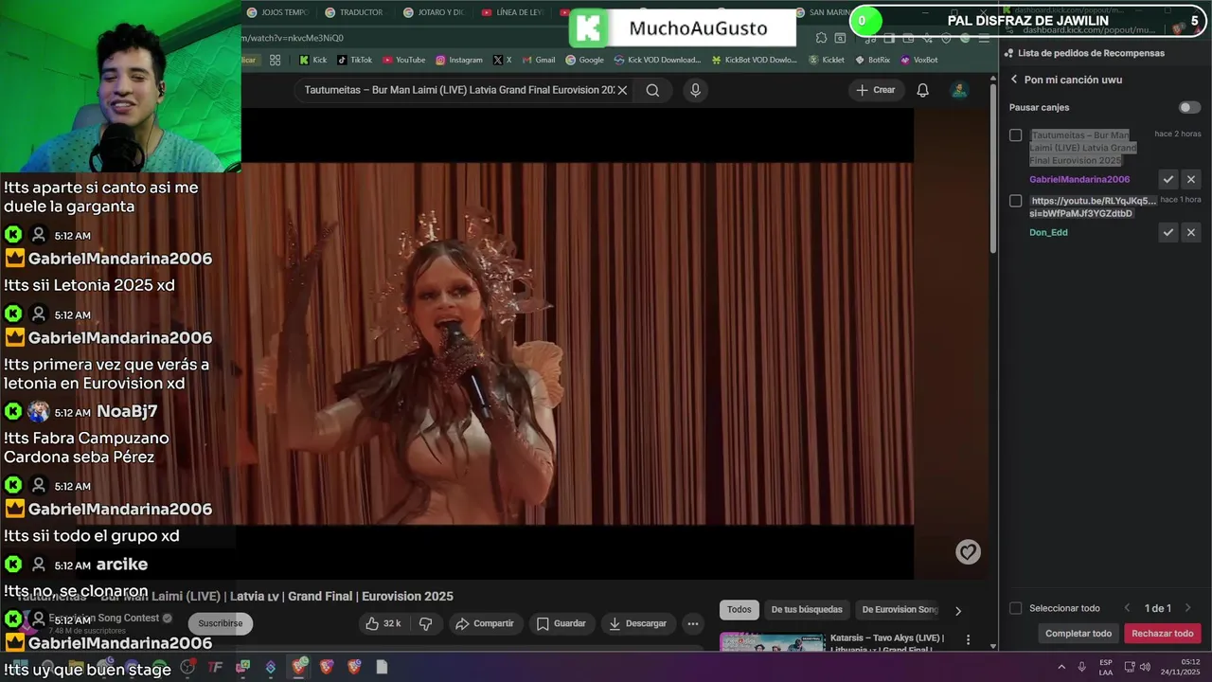Open more actions three-dot menu under video

click(x=693, y=623)
